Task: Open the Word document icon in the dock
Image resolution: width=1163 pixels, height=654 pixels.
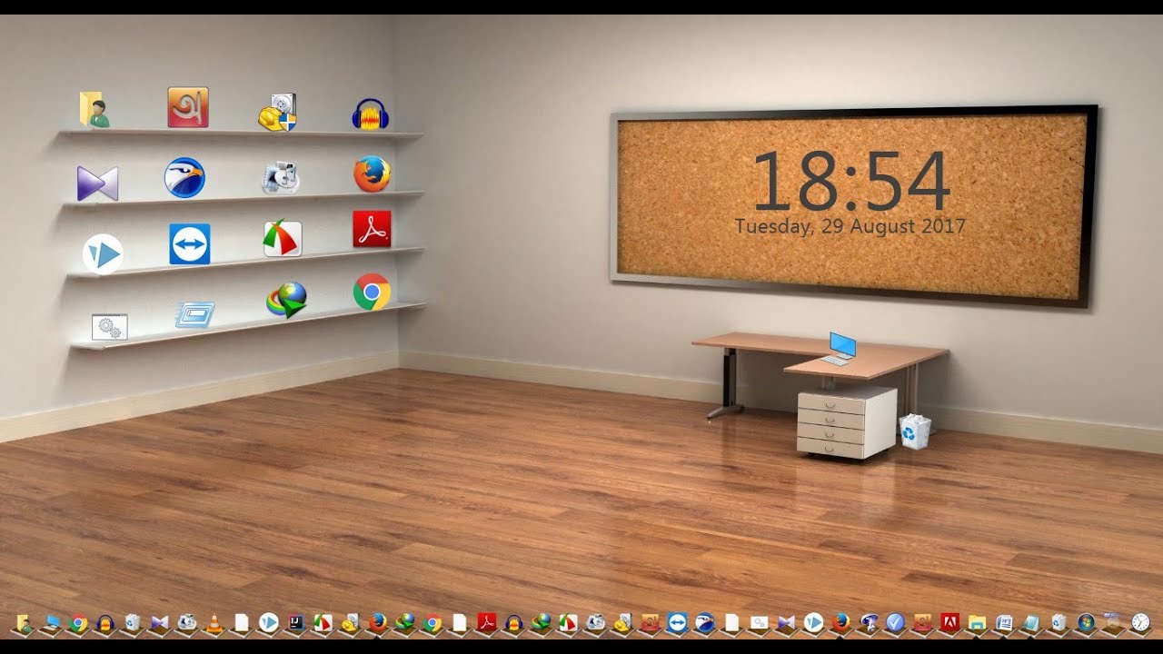Action: pos(1004,623)
